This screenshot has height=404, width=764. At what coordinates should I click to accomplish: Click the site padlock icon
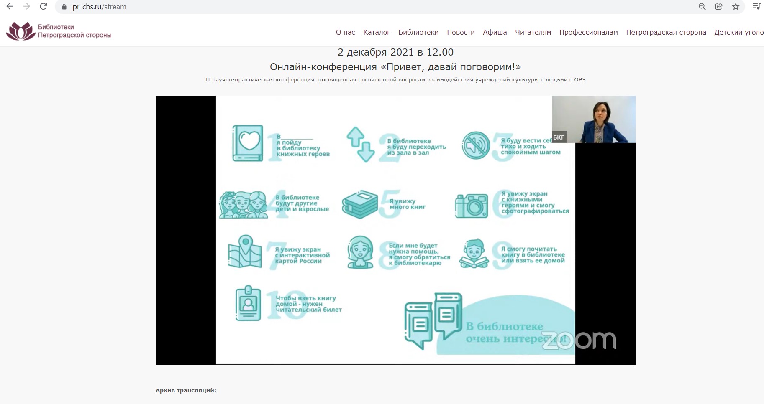[x=64, y=7]
